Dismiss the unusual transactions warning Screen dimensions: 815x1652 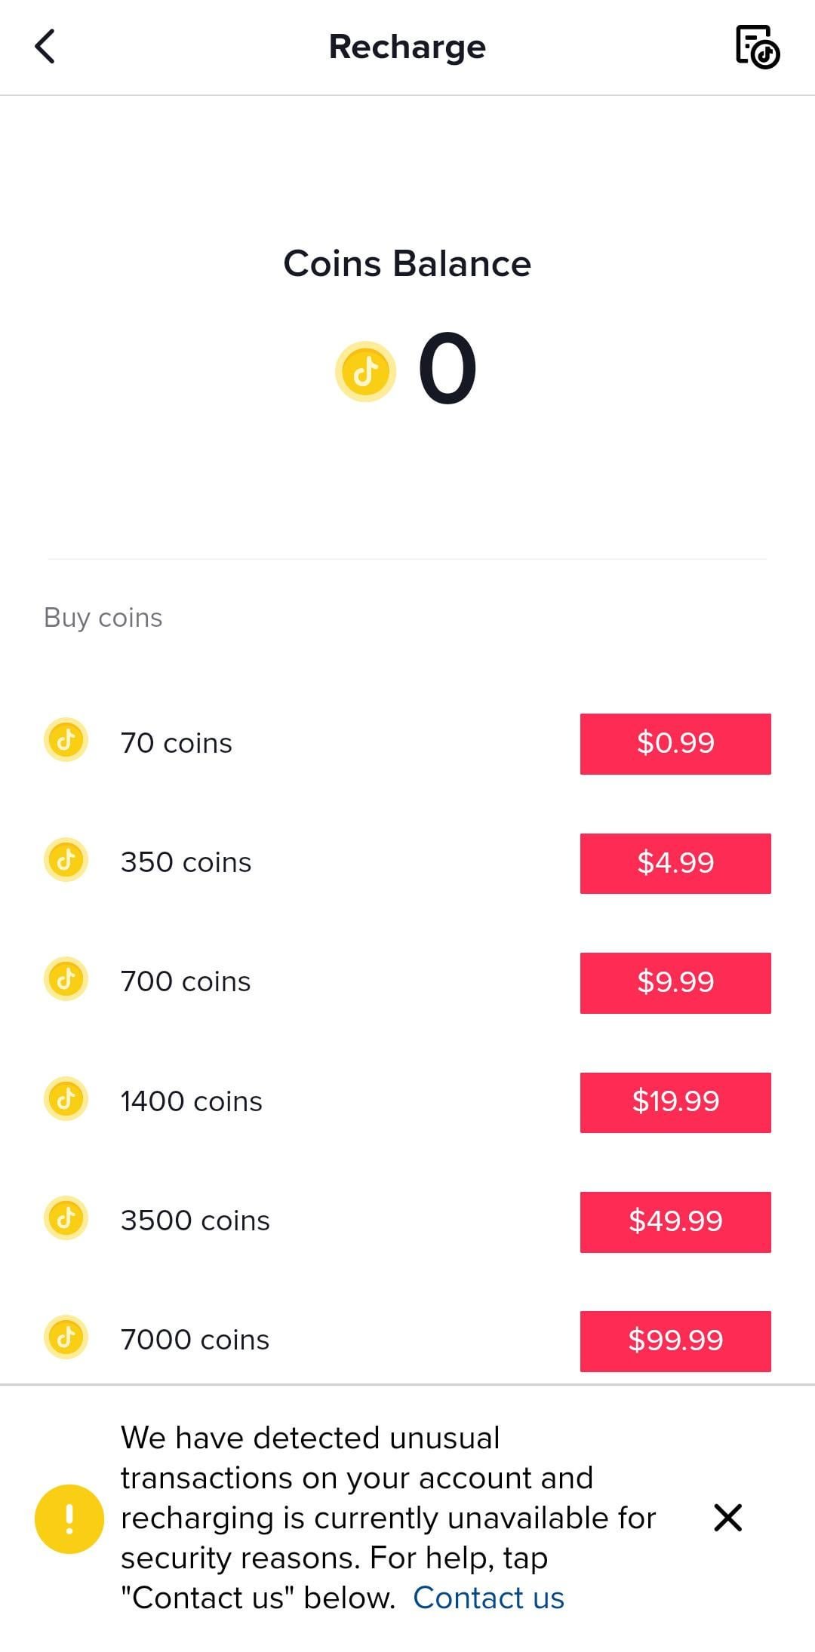[728, 1518]
